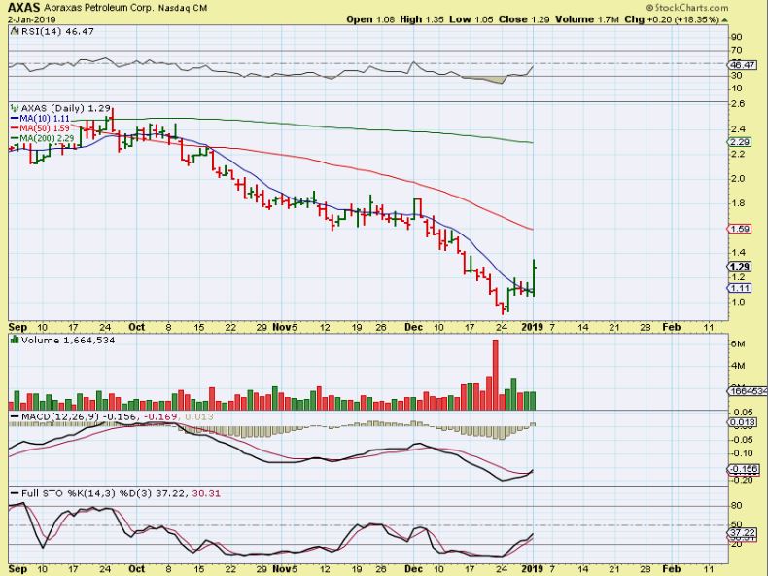Click the 1.11 blue price tag on right axis

click(740, 288)
